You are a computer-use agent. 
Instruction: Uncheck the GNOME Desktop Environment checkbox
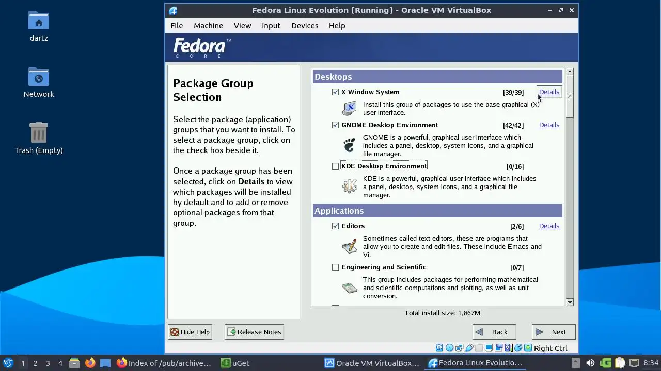point(336,125)
